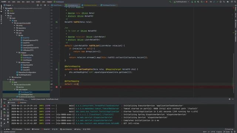The image size is (237, 133).
Task: Switch to the RoleDTO.java editor tab
Action: pos(57,5)
